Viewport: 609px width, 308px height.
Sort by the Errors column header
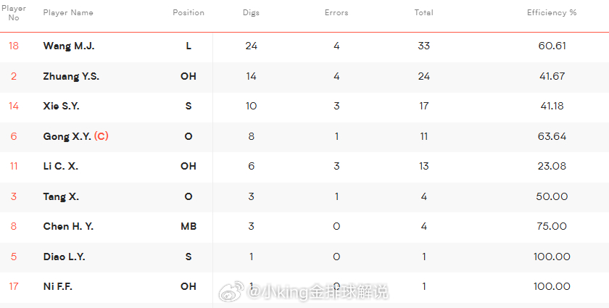[336, 12]
